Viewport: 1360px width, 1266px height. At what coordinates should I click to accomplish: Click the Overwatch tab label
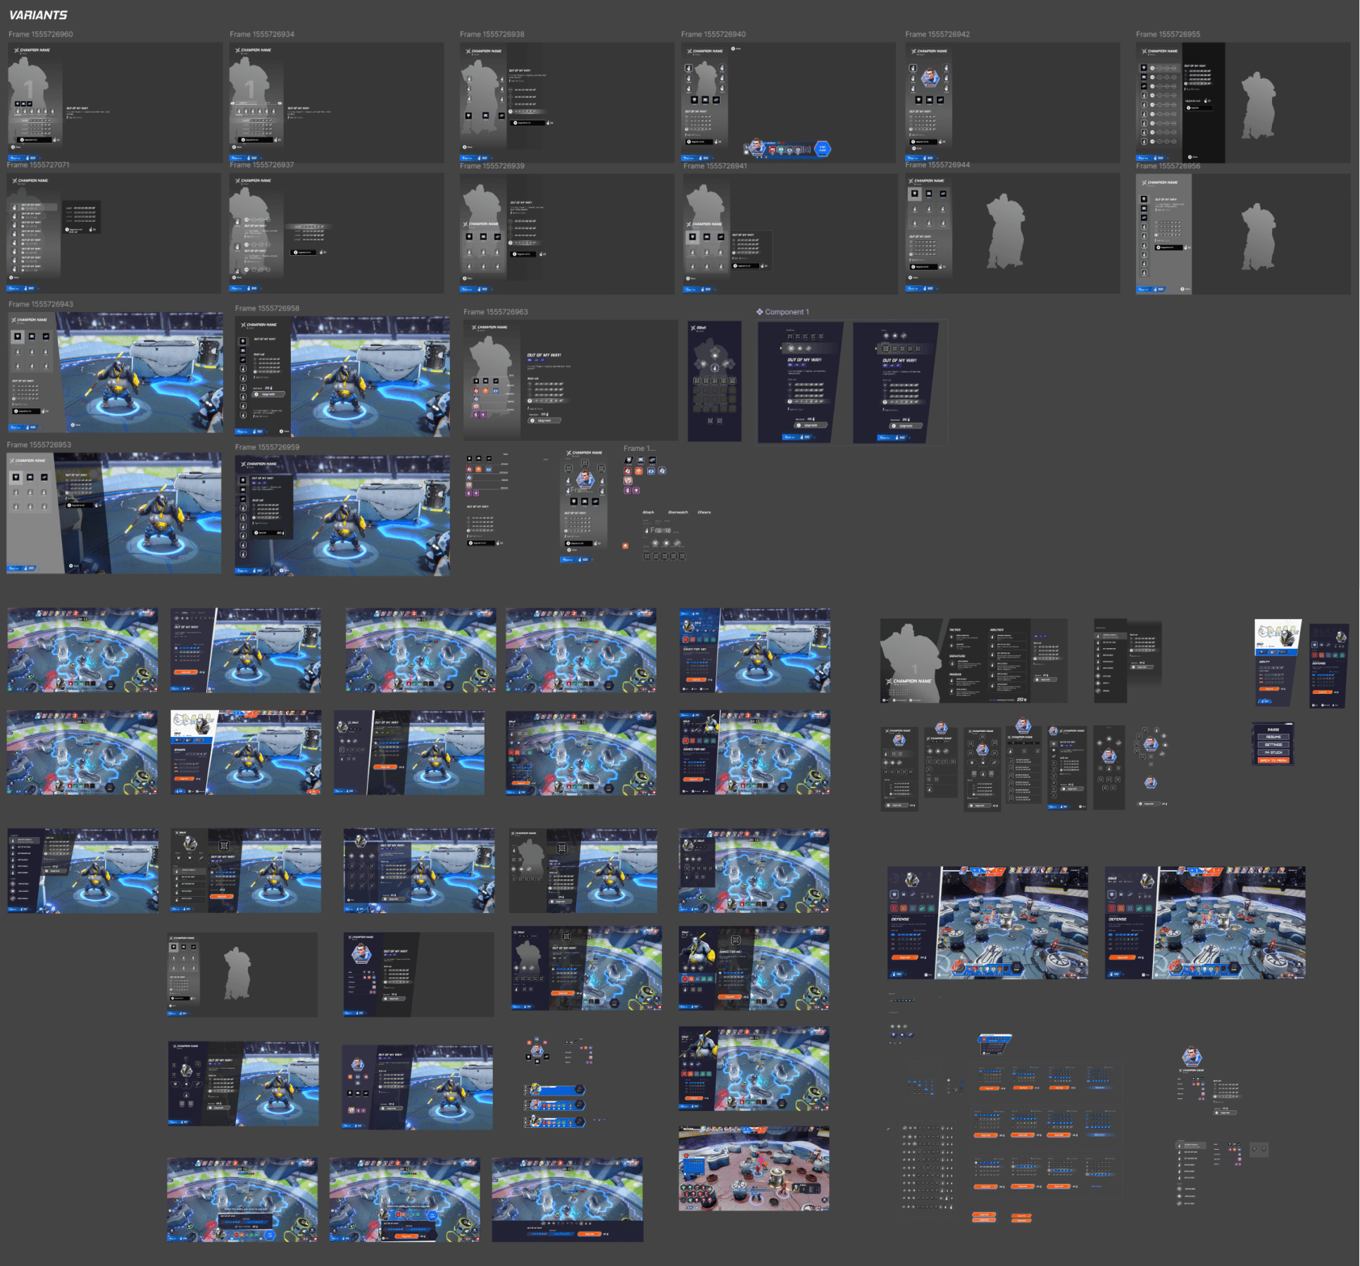click(678, 512)
